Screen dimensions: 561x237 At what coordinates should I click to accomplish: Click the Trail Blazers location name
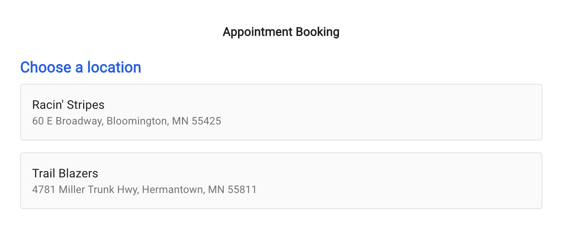pyautogui.click(x=65, y=174)
